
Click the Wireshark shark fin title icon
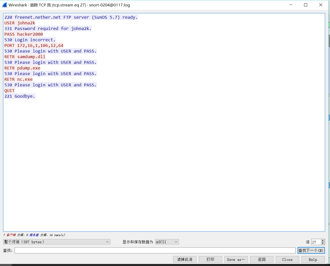pyautogui.click(x=5, y=5)
